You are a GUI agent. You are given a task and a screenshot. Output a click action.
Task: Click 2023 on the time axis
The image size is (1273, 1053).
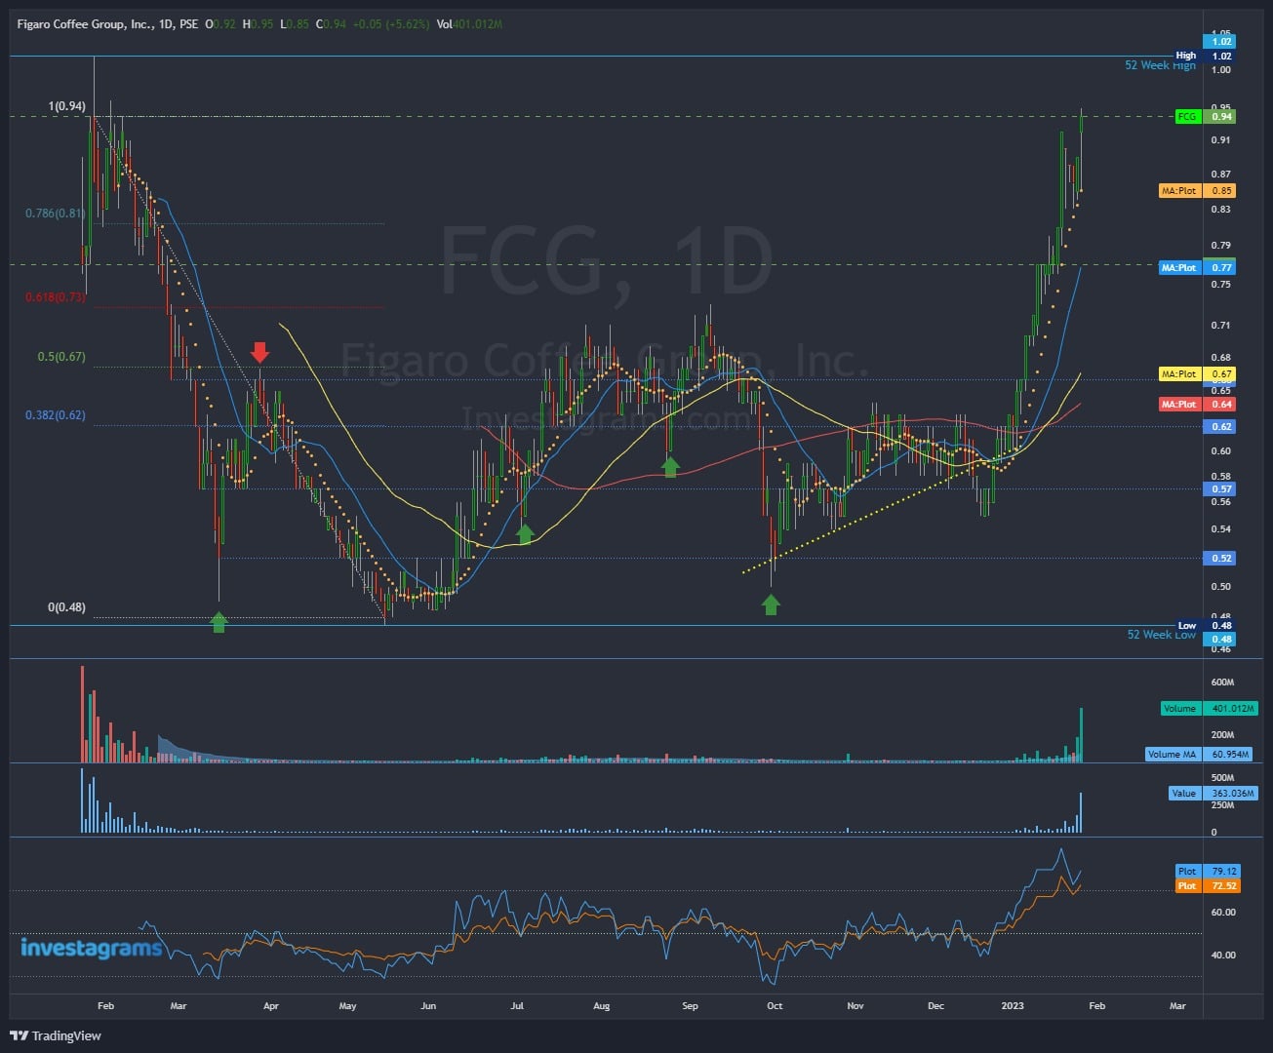point(1013,1005)
